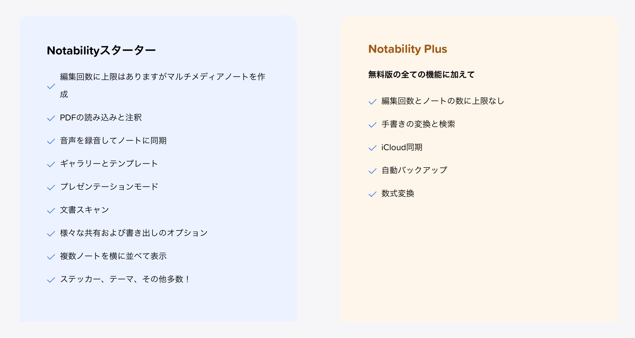Click checkmark icon for プレゼンテーションモード
The height and width of the screenshot is (338, 635).
[x=51, y=188]
